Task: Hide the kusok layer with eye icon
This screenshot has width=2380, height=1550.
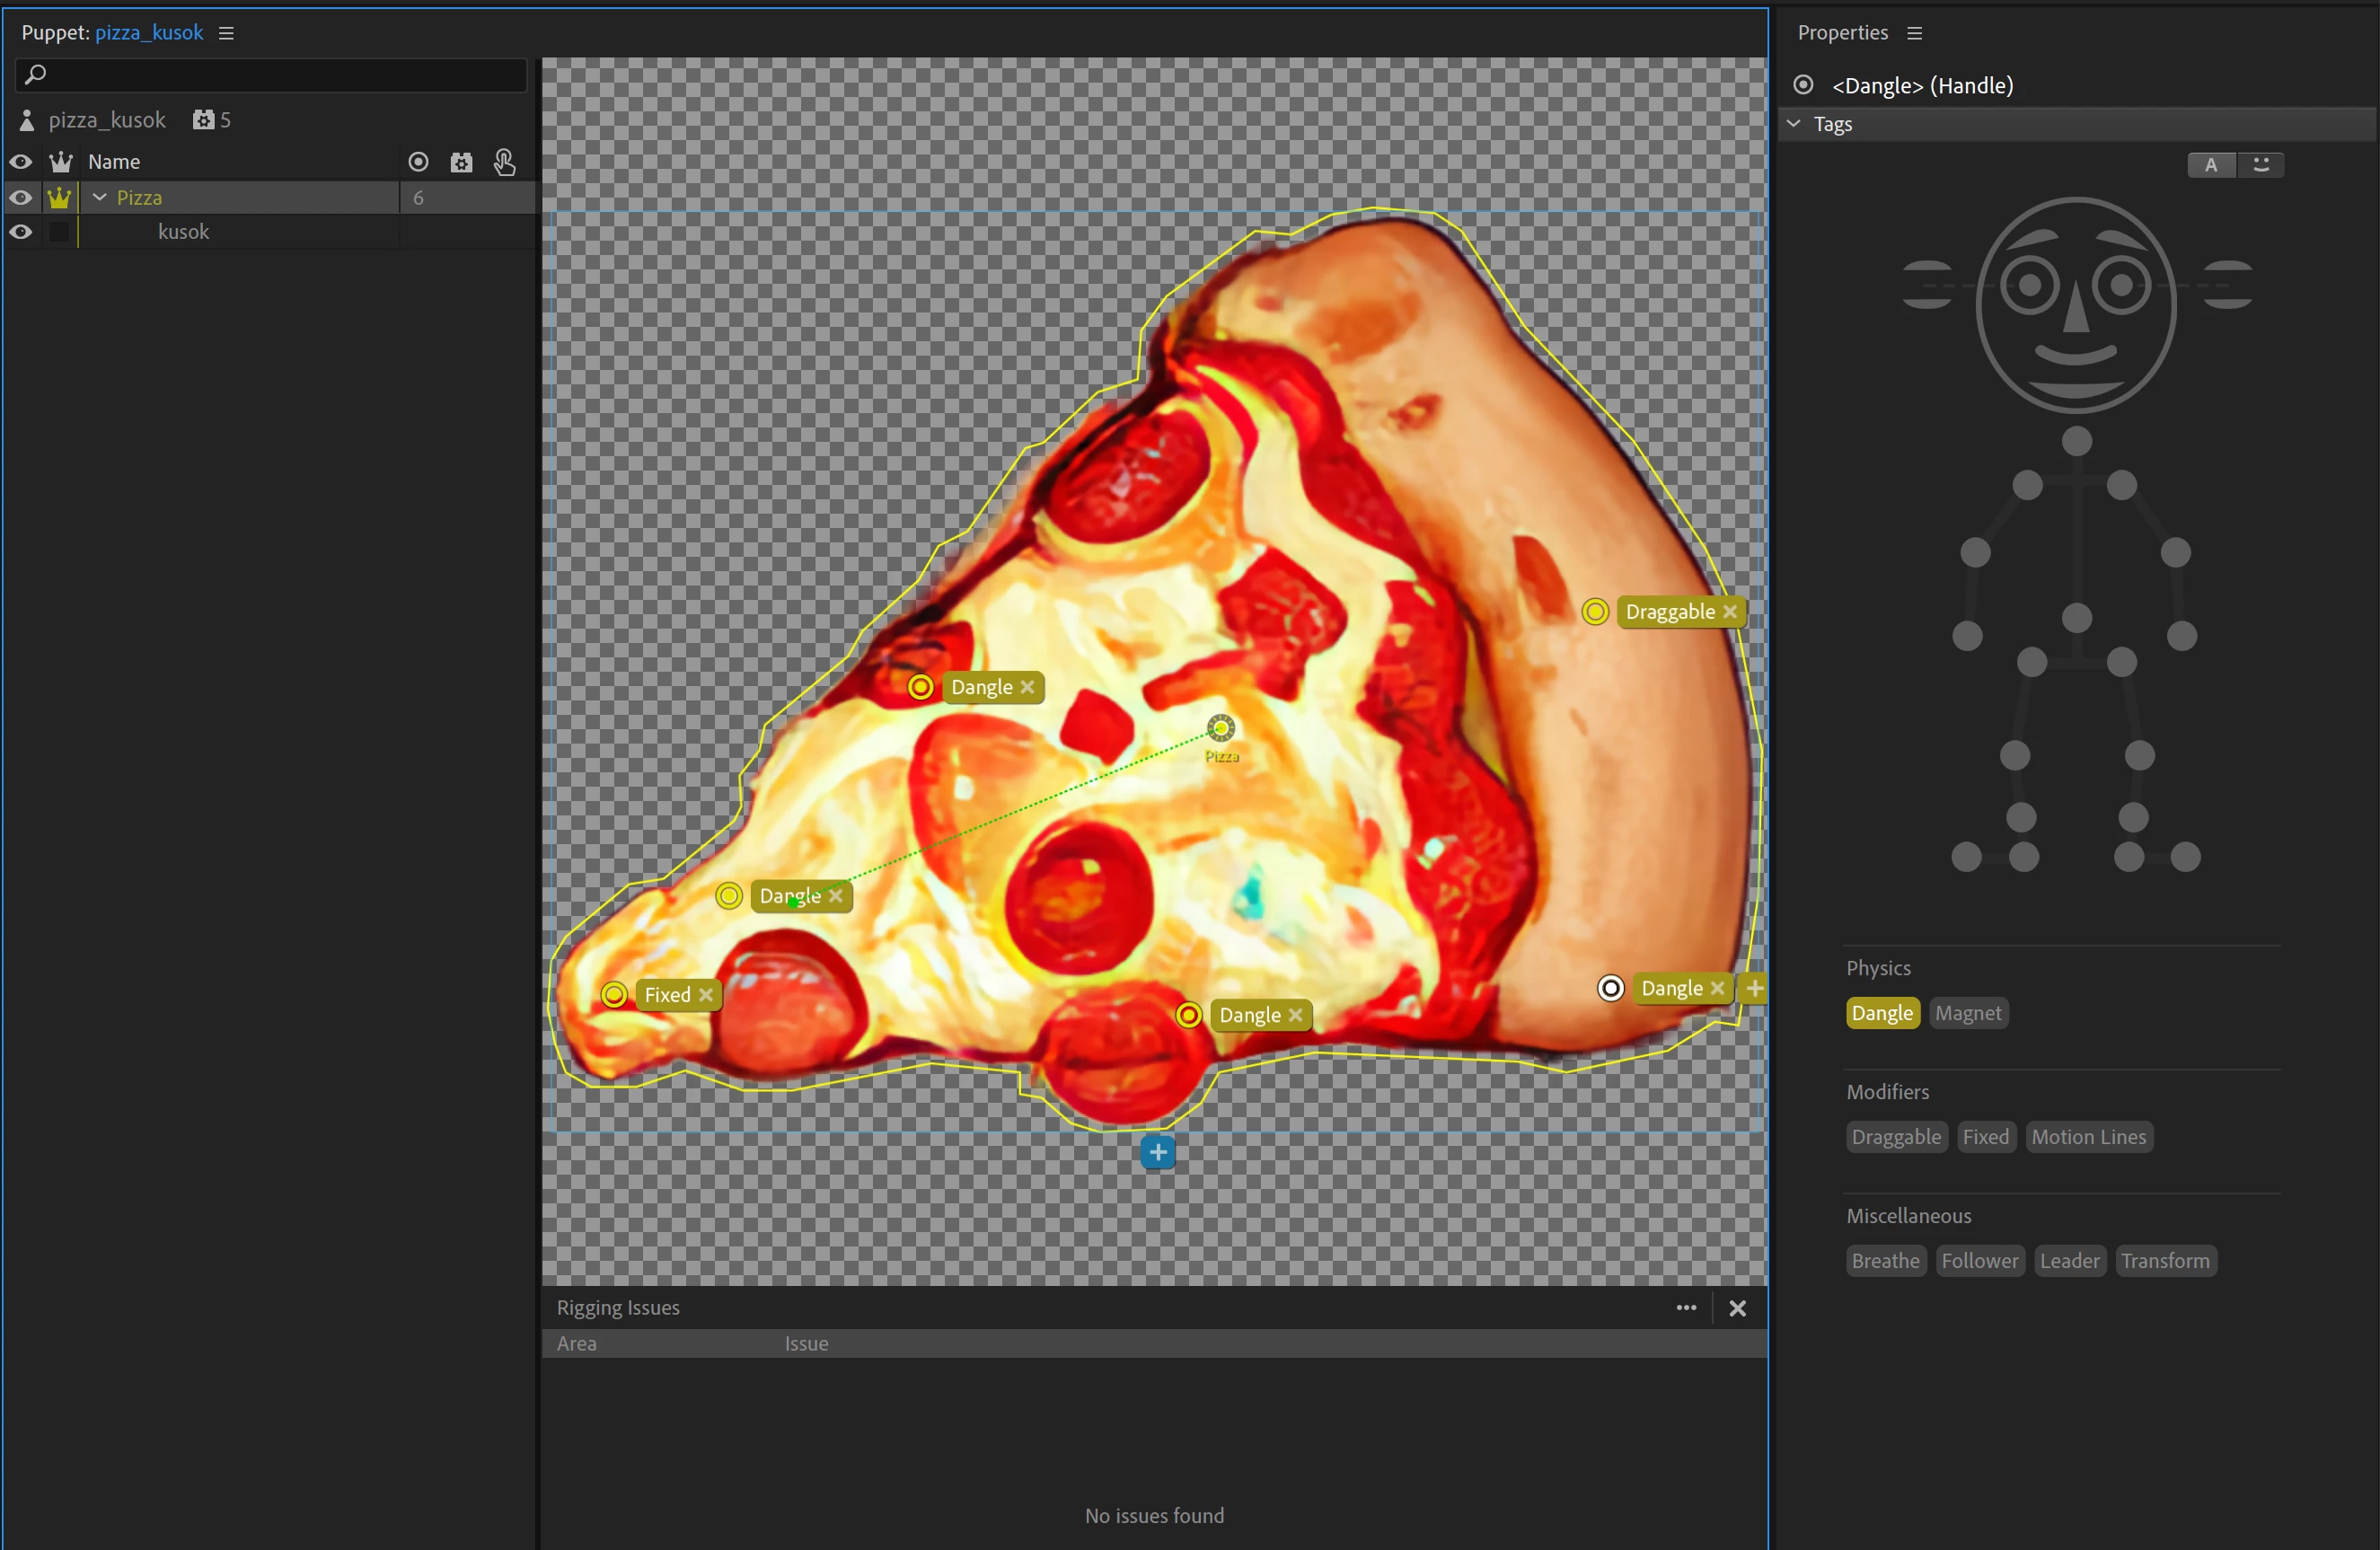Action: [x=20, y=231]
